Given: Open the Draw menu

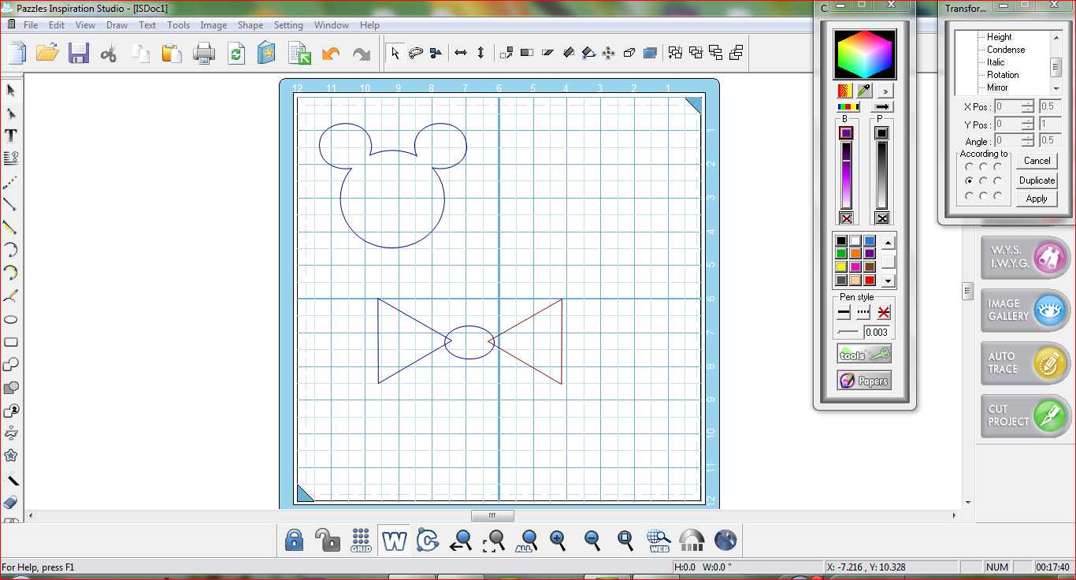Looking at the screenshot, I should tap(117, 25).
